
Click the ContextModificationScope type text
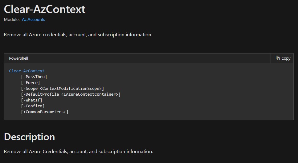tap(71, 89)
